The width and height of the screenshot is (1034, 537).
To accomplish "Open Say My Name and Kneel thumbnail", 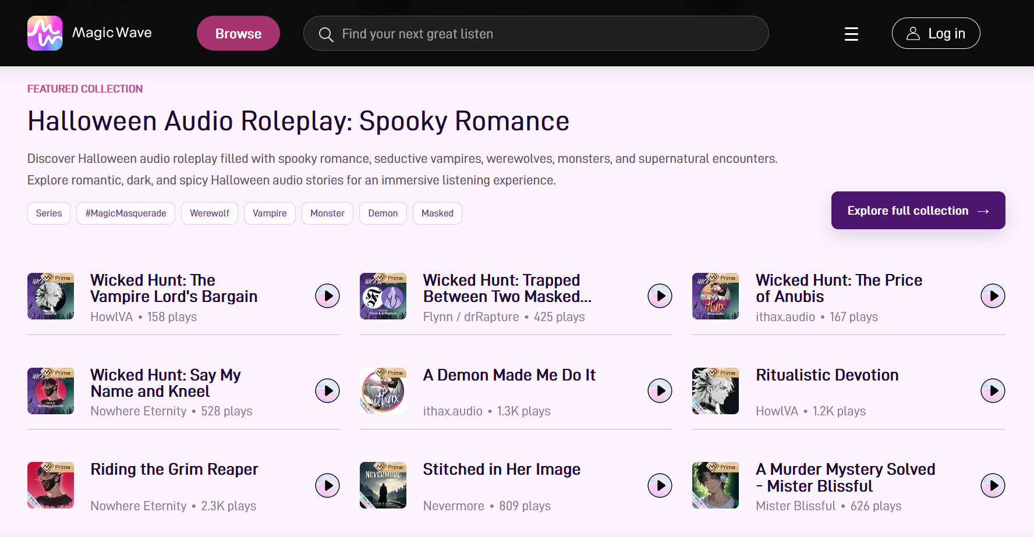I will [x=51, y=391].
